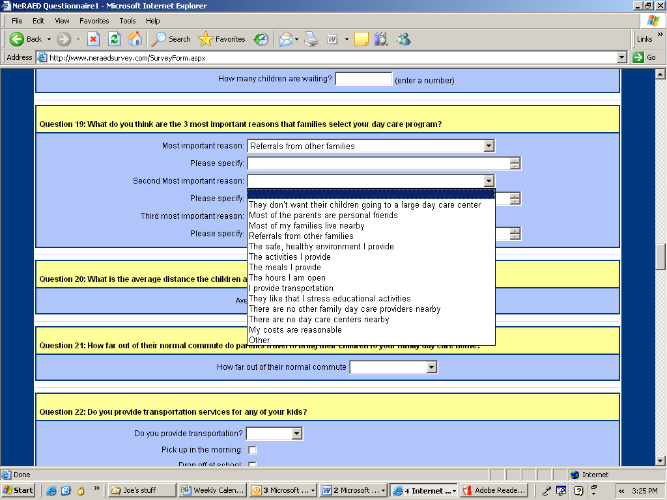Image resolution: width=667 pixels, height=500 pixels.
Task: Click the Print icon in toolbar
Action: (311, 39)
